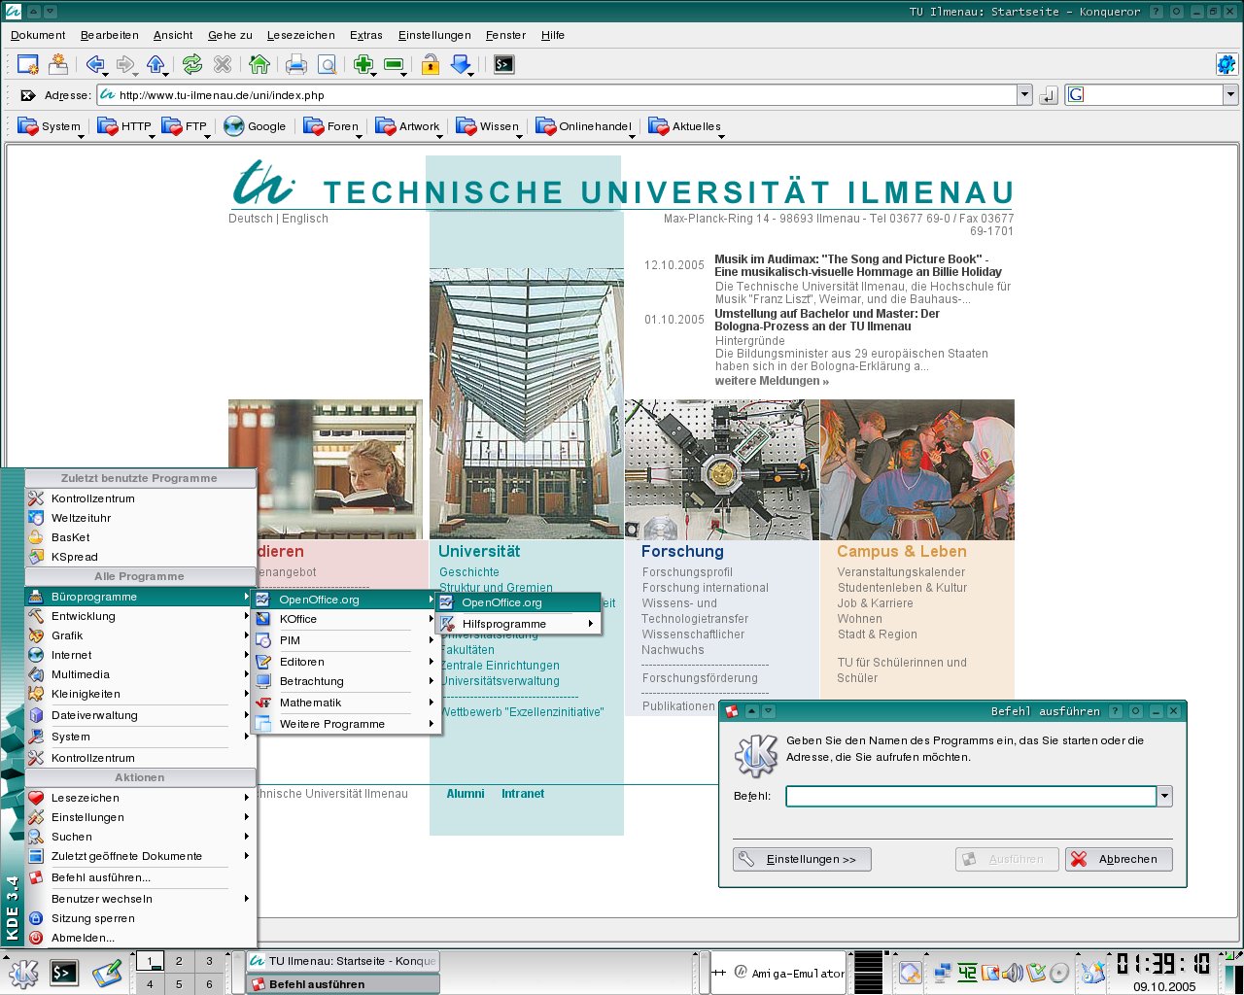Click Einstellungen >> button in run dialog

[x=802, y=859]
